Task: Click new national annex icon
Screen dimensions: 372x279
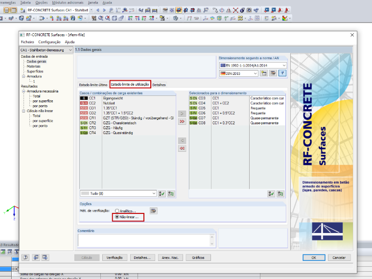Action: coord(264,73)
